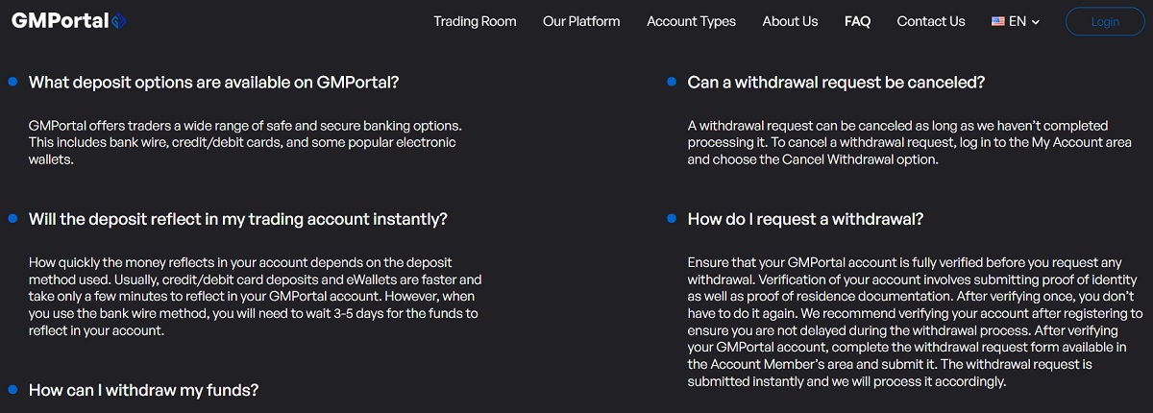Viewport: 1153px width, 413px height.
Task: Click bullet beside withdrawal canceled question
Action: 672,82
